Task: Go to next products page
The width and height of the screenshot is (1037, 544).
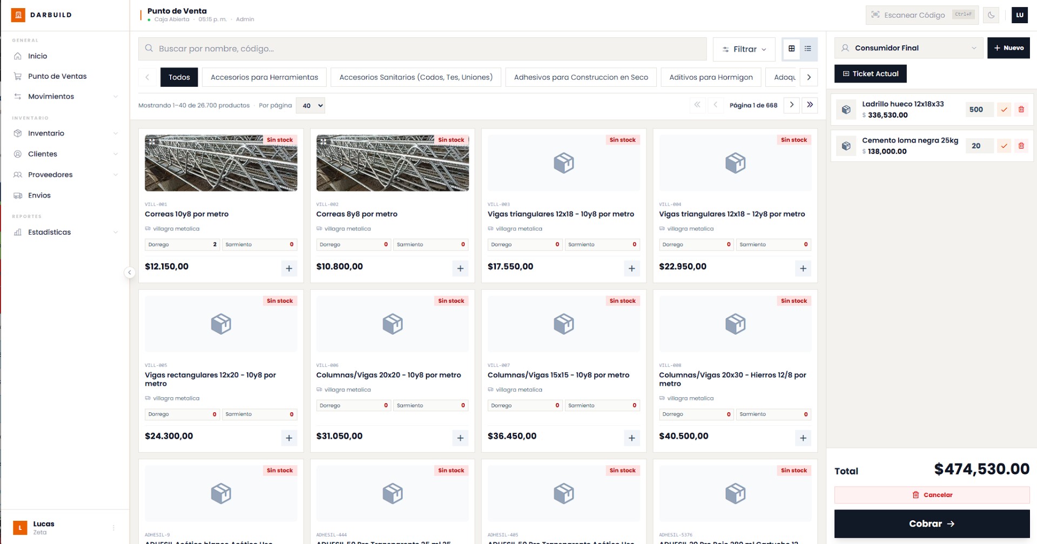Action: pyautogui.click(x=792, y=105)
